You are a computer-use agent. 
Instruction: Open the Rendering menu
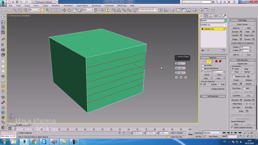click(x=96, y=6)
